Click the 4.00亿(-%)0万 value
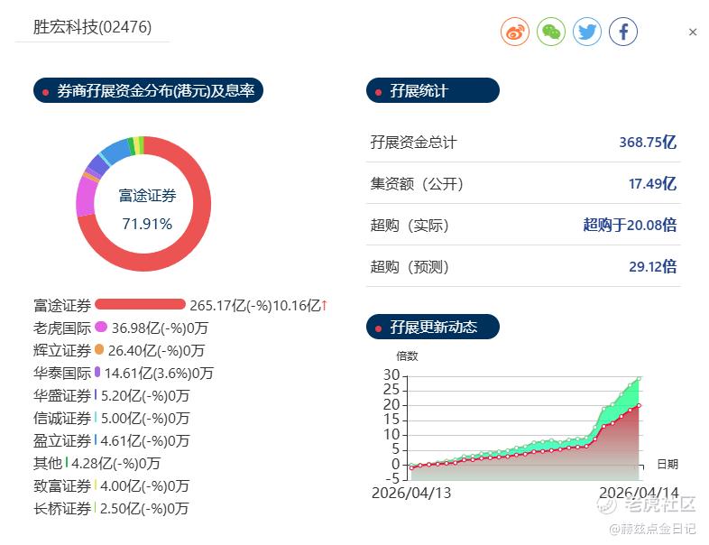Screen dimensions: 709x545 pyautogui.click(x=144, y=486)
